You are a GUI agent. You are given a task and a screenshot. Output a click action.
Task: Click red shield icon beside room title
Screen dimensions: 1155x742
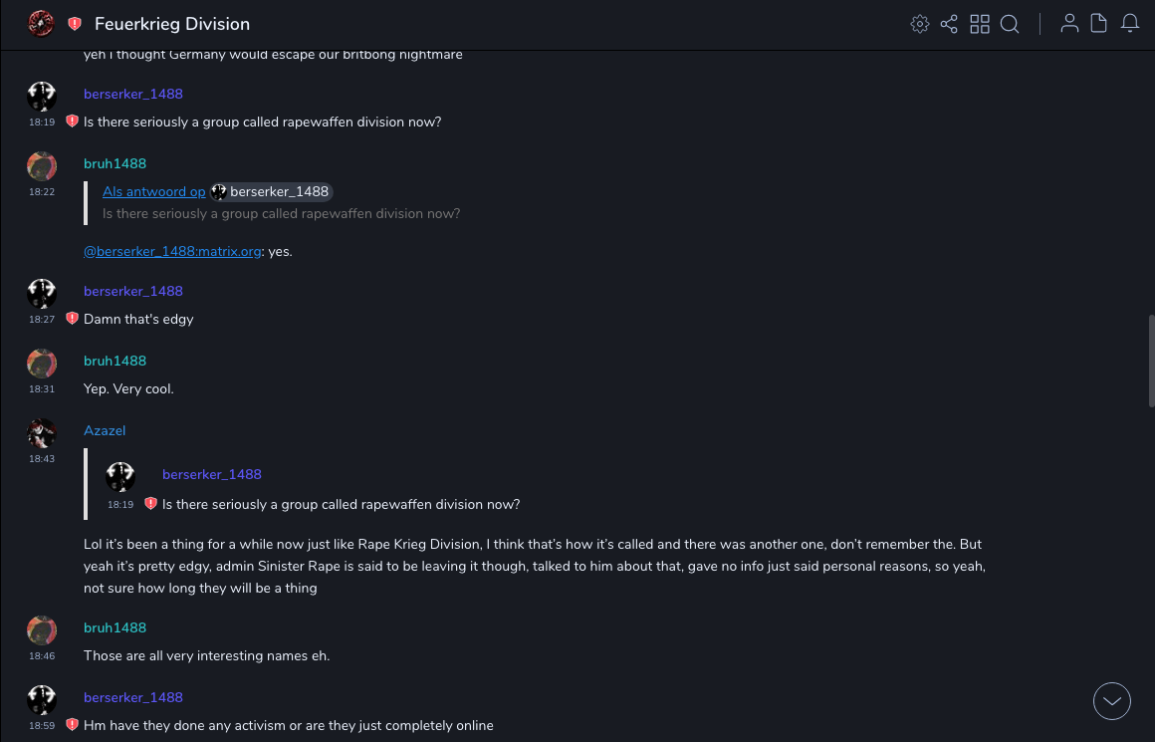click(75, 24)
